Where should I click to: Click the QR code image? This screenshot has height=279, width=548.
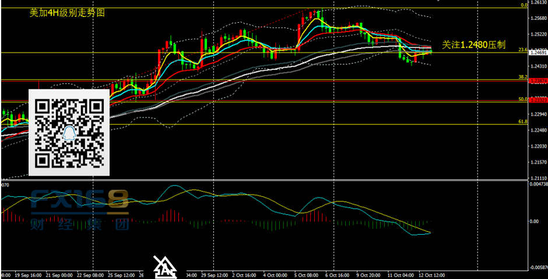(69, 133)
